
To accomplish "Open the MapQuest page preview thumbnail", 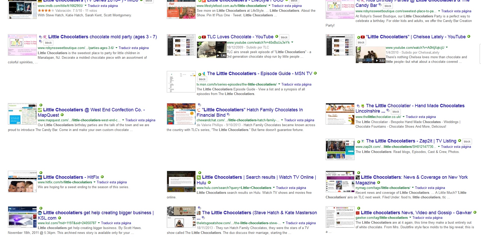I will (22, 114).
